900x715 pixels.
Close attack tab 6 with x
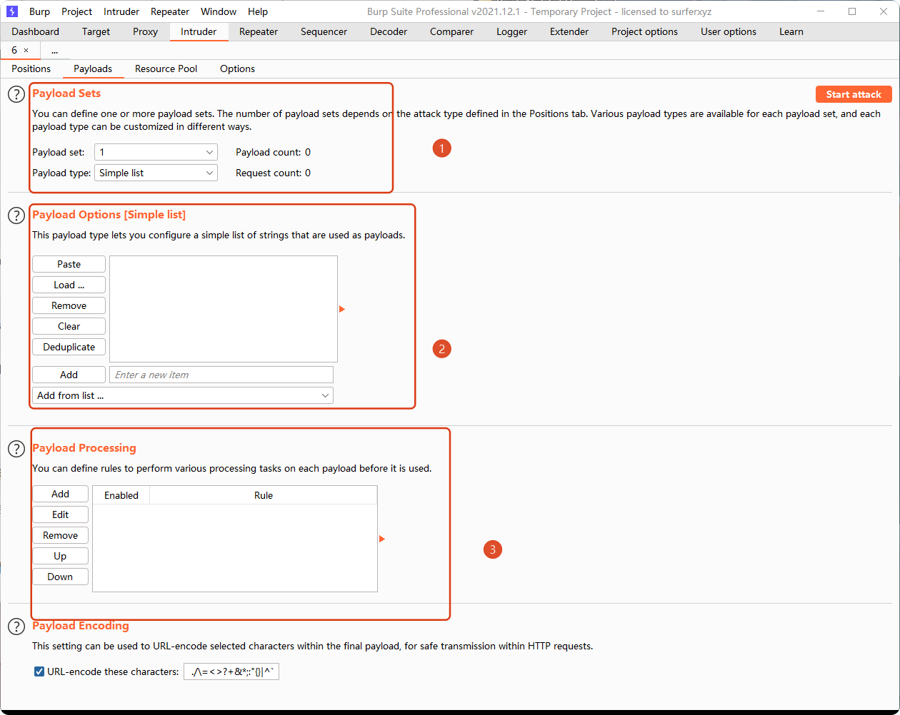[26, 51]
